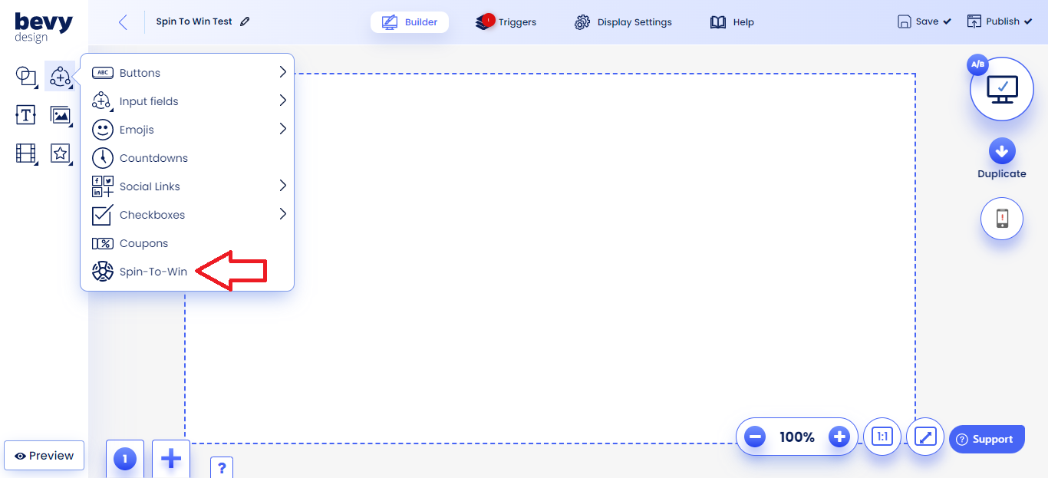
Task: Select Spin-To-Win from the elements menu
Action: click(151, 271)
